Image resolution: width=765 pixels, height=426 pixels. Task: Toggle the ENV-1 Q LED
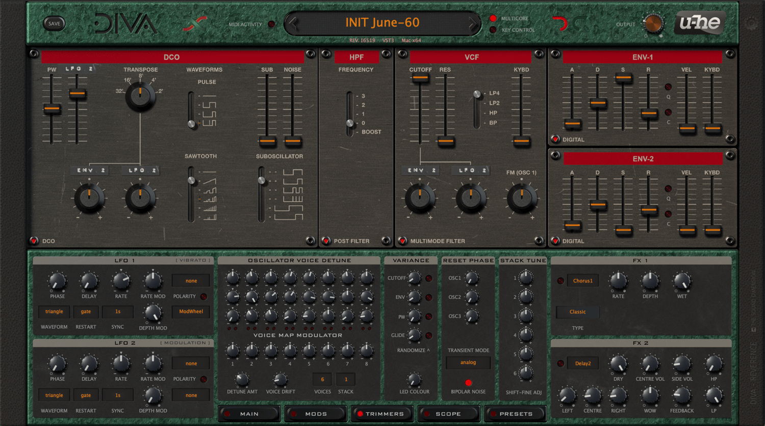668,87
